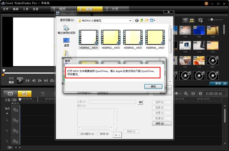
Task: Click the project duration clock icon
Action: (x=200, y=94)
